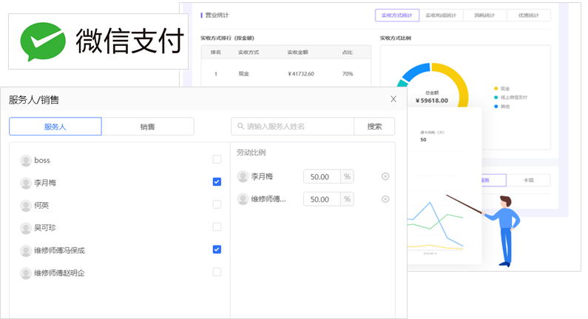Click the avatar beside 维修师傅赵明企
Screen dimensions: 588x319
click(x=25, y=273)
